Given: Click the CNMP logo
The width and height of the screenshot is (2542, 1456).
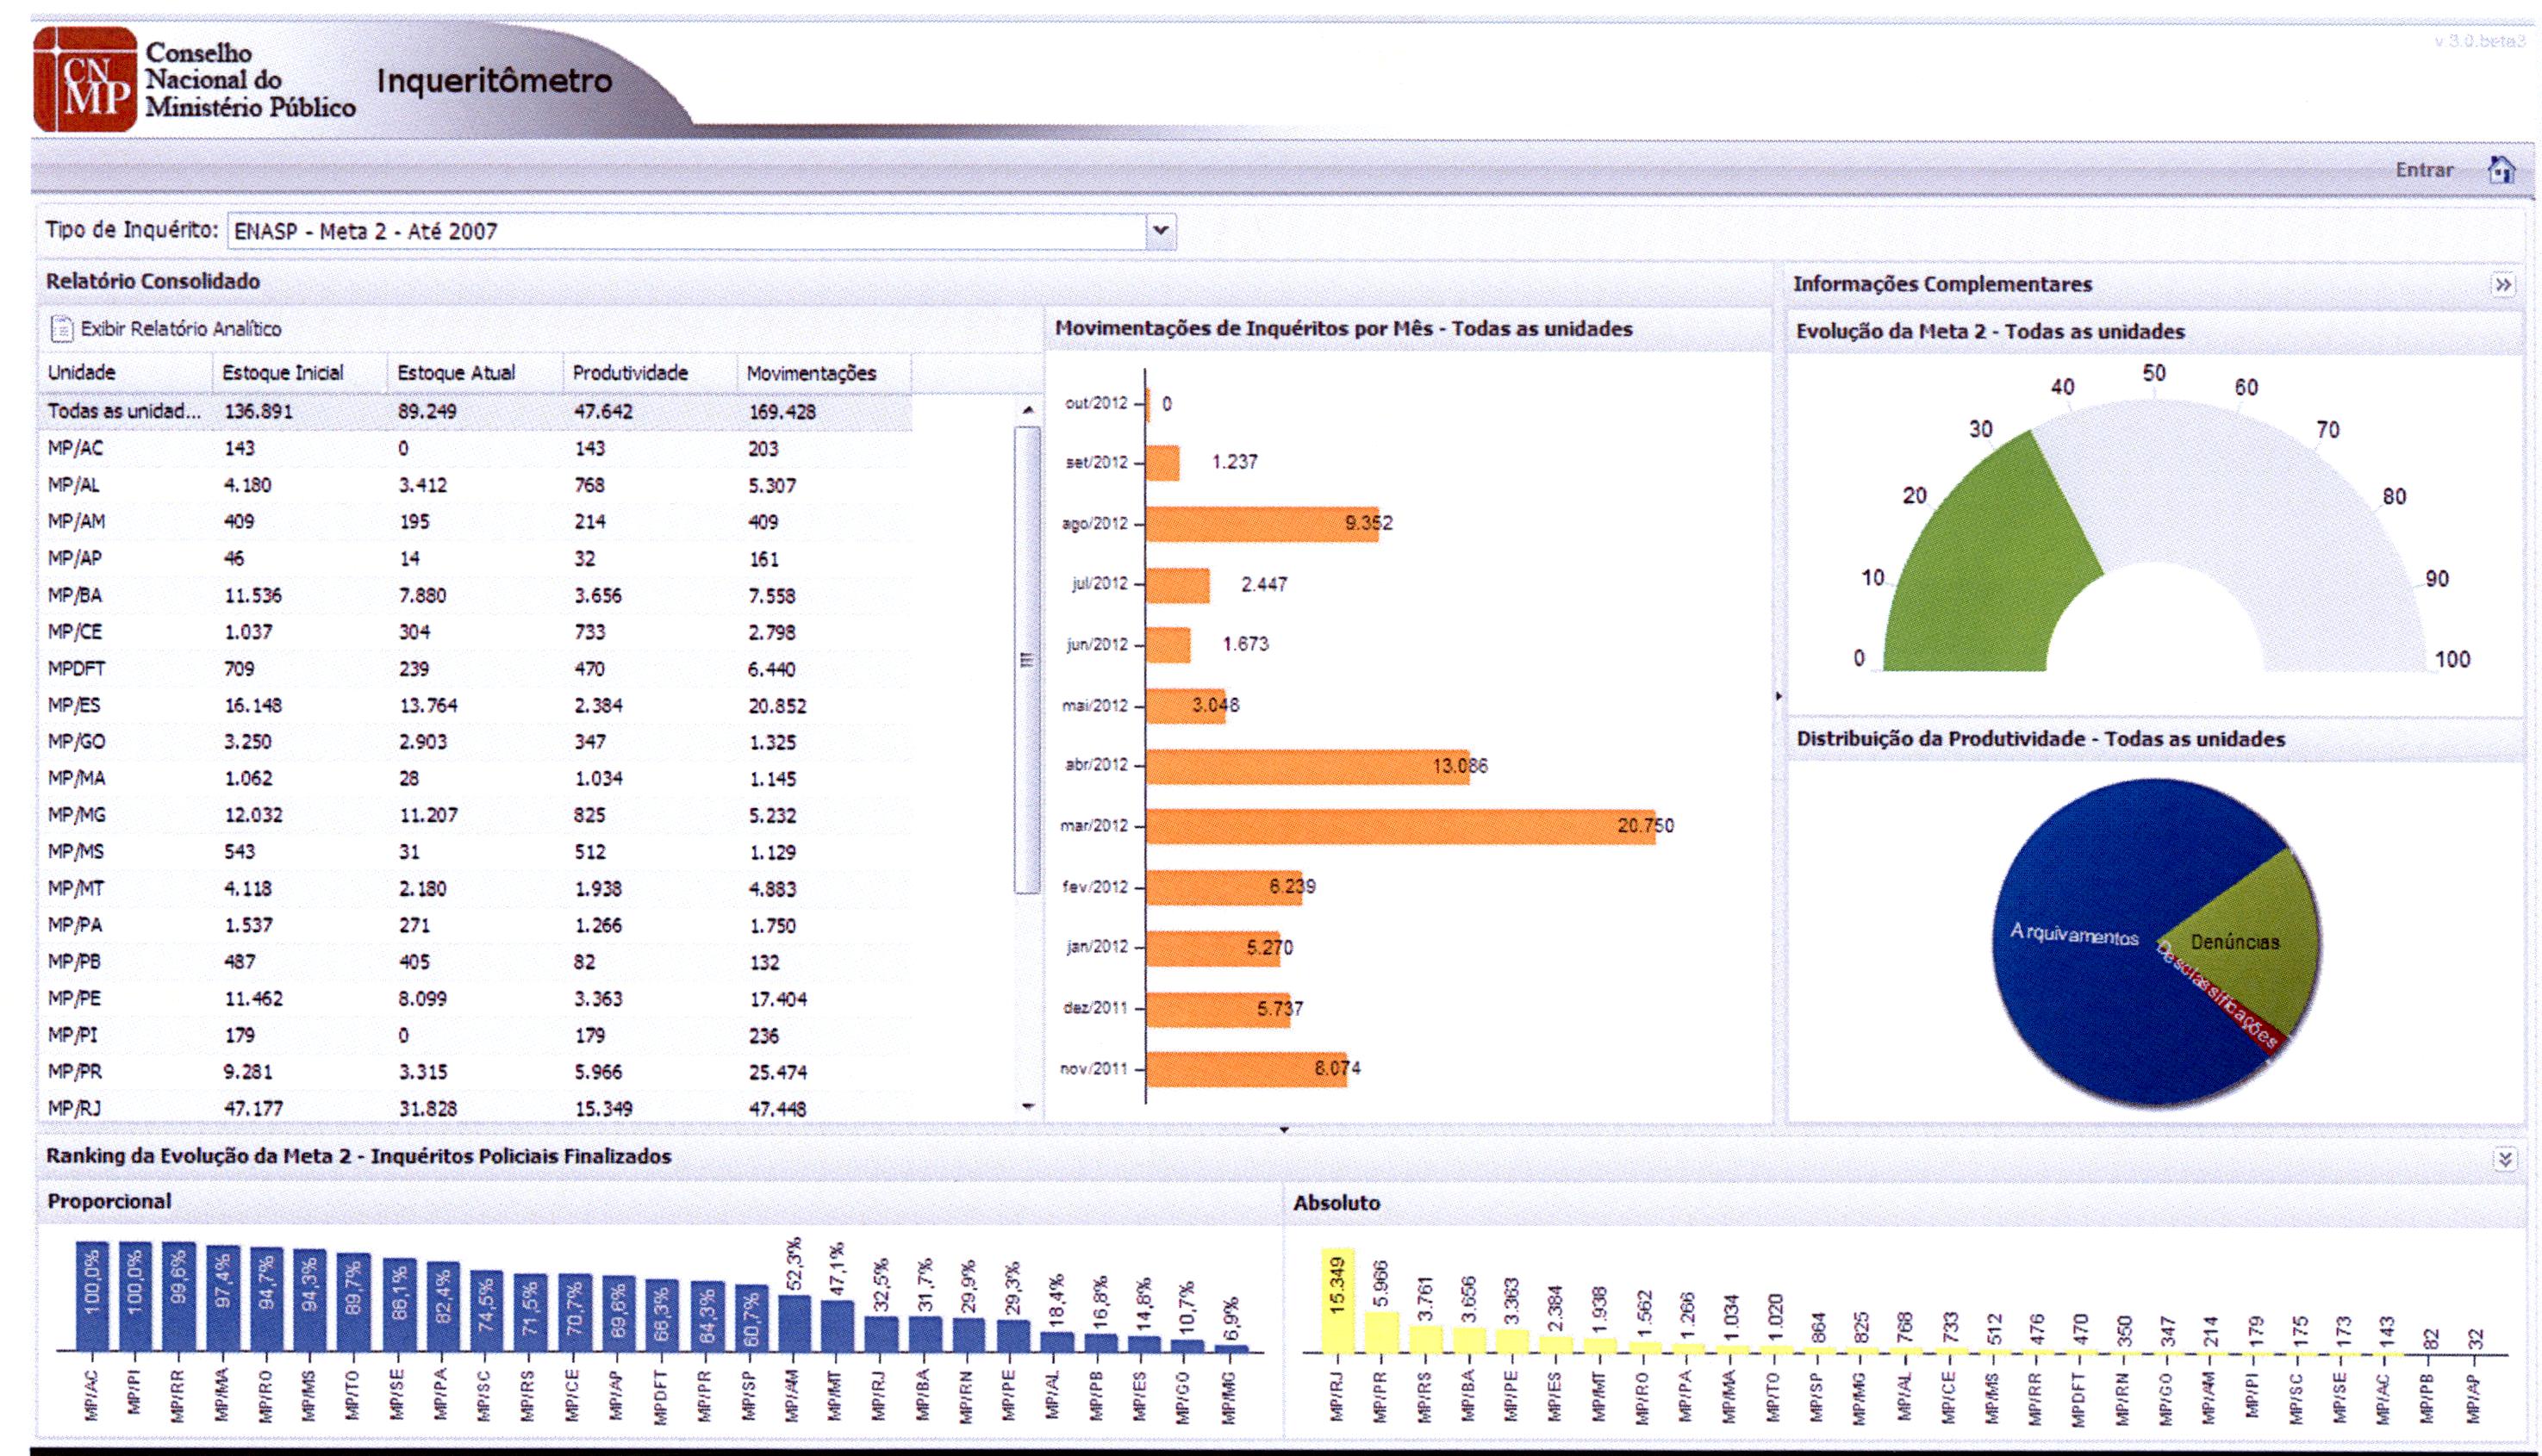Looking at the screenshot, I should (85, 79).
